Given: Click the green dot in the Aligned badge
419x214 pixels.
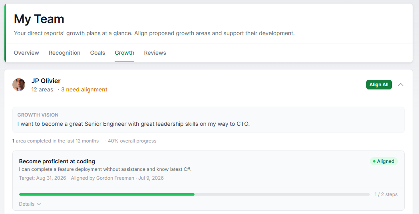Looking at the screenshot, I should pyautogui.click(x=374, y=161).
